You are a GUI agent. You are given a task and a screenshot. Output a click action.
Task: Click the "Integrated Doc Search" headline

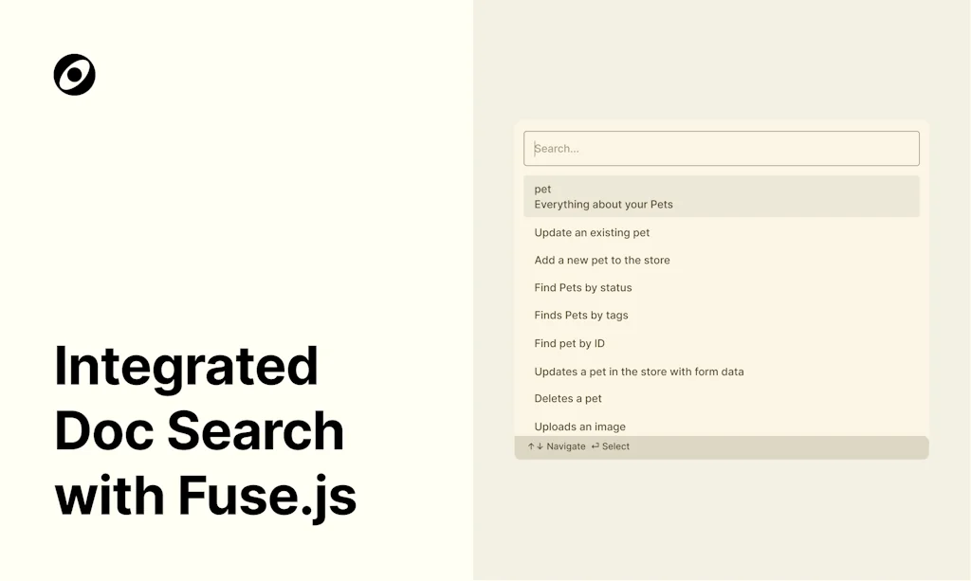tap(199, 399)
